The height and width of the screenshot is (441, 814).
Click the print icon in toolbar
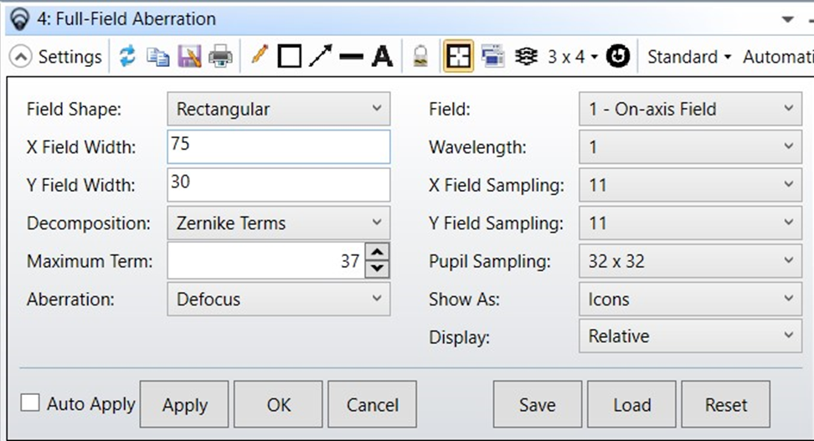(220, 57)
